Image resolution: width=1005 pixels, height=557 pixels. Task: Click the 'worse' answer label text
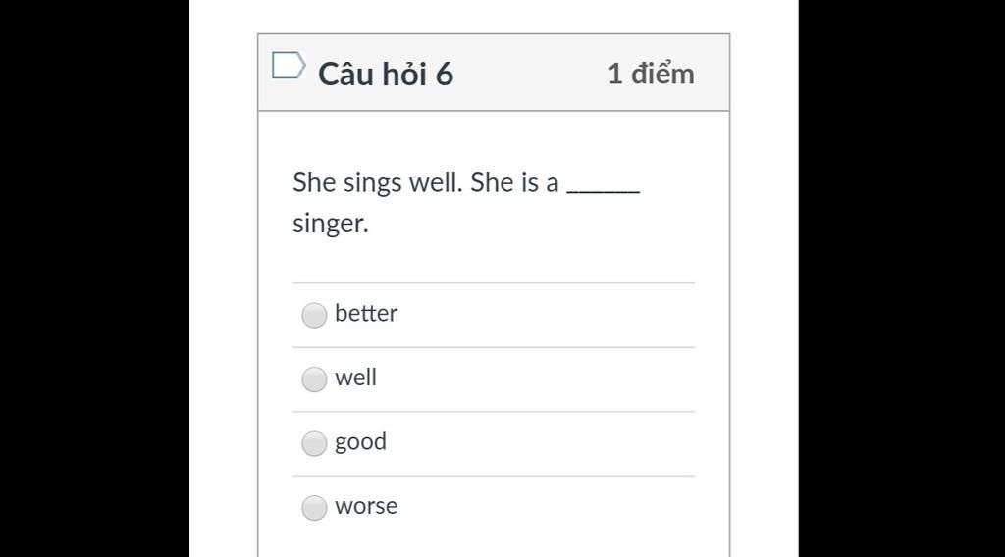(366, 506)
